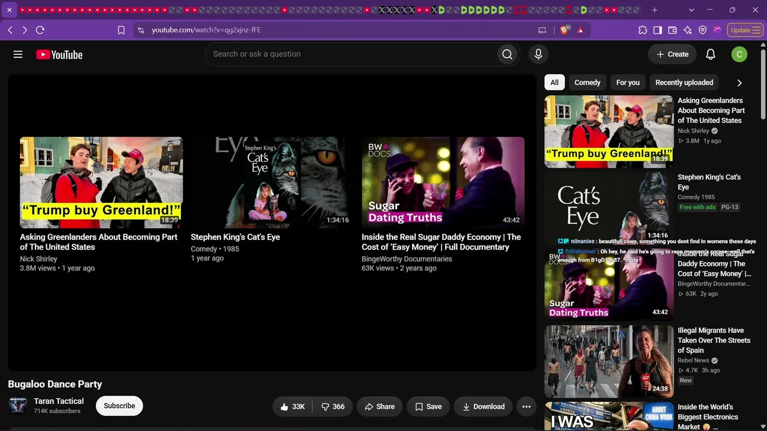Click the install/cast icon in address bar

click(x=542, y=30)
